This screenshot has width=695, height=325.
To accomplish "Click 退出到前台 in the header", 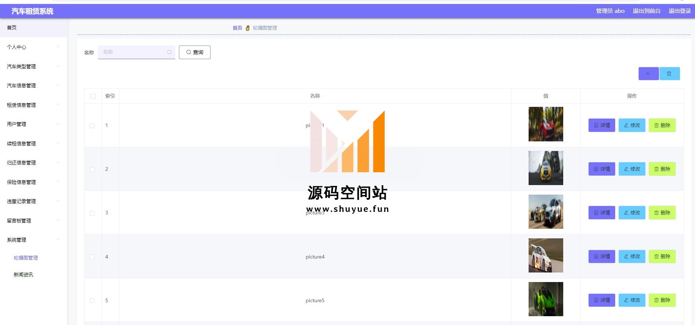I will coord(646,11).
